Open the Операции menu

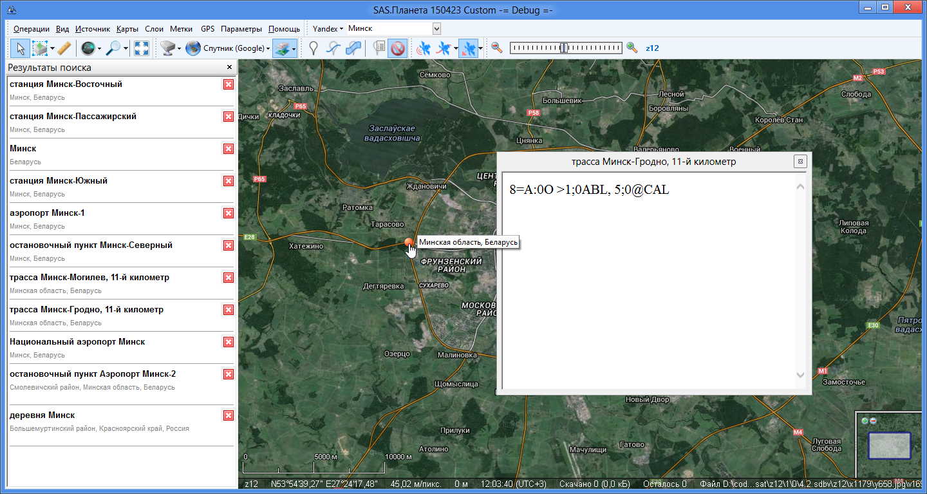pos(31,29)
